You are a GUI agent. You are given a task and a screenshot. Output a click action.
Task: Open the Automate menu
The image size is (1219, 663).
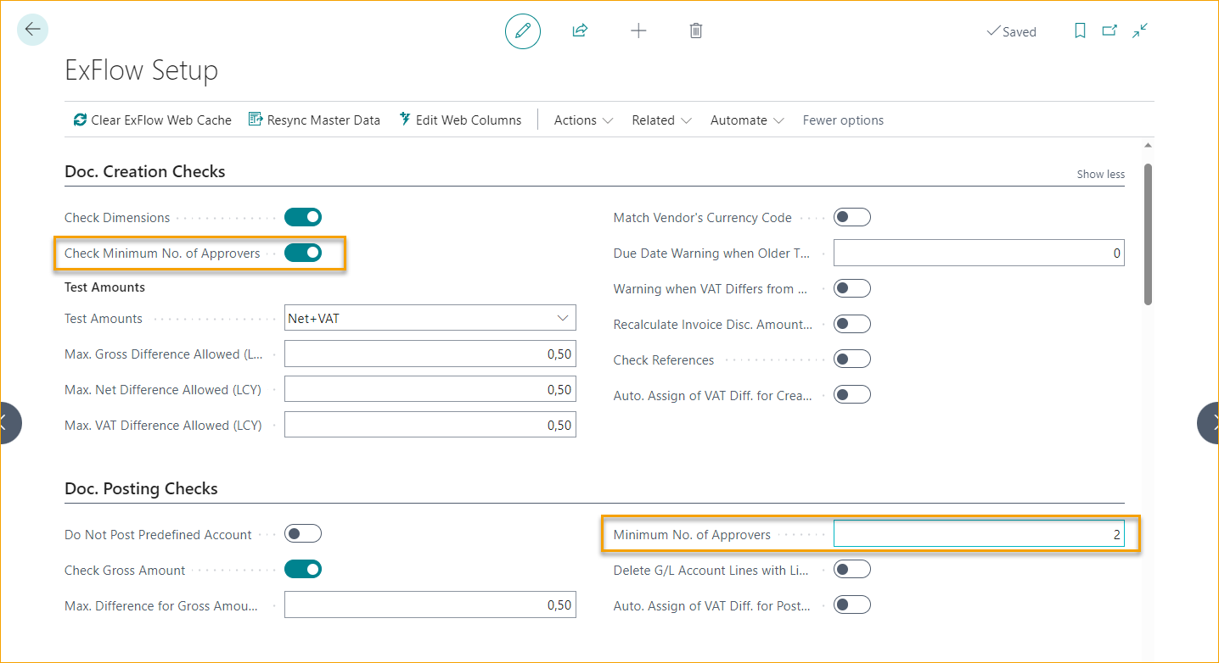746,120
